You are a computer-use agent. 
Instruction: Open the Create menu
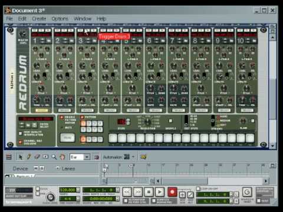tap(39, 19)
